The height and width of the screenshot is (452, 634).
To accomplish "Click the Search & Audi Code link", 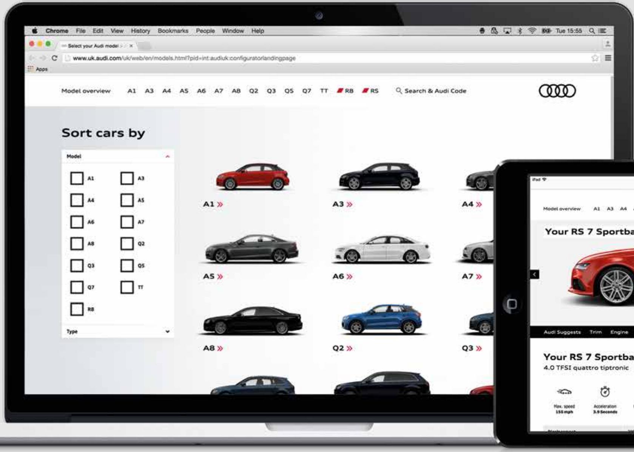I will (431, 91).
